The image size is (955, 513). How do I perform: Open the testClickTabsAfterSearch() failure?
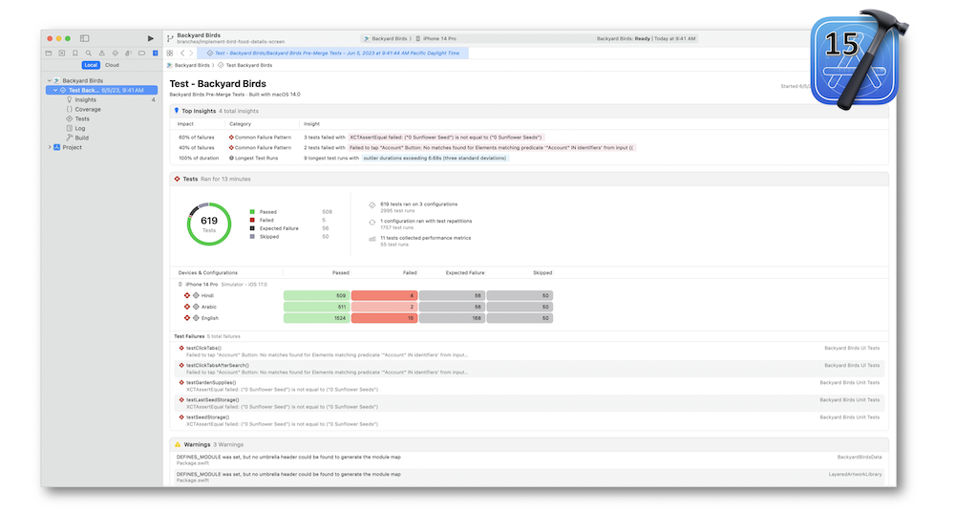529,369
